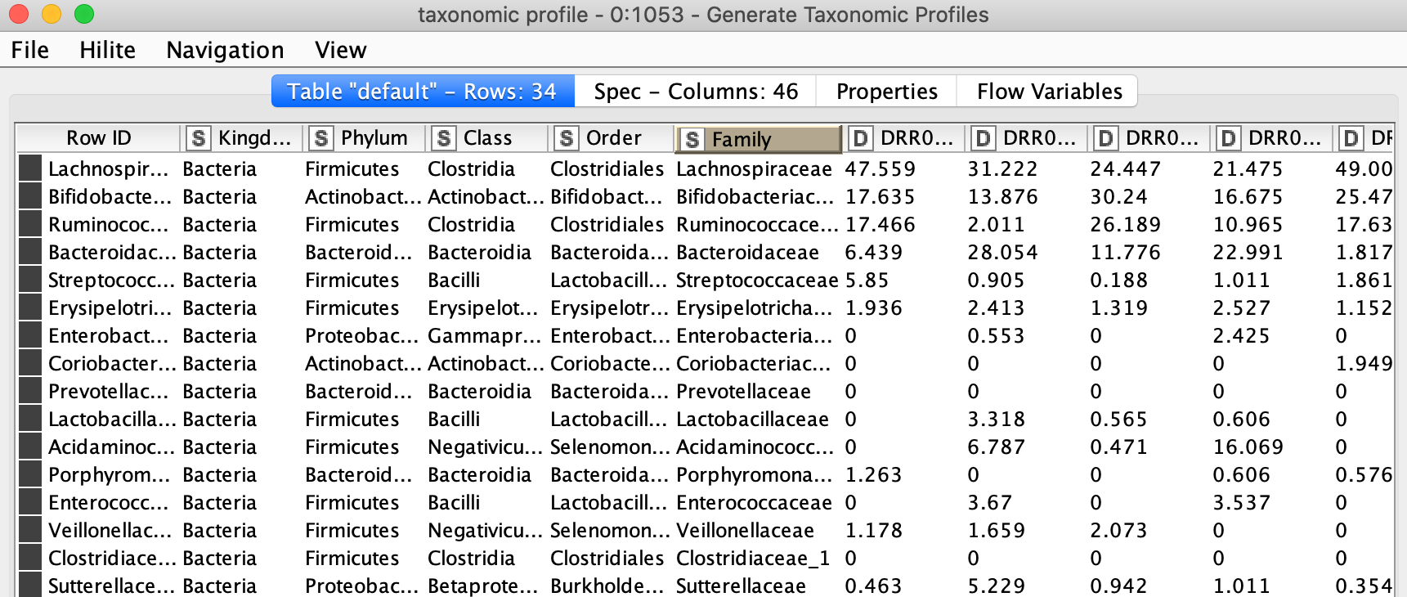Click the Burkholde... order cell
The width and height of the screenshot is (1407, 597).
(611, 586)
